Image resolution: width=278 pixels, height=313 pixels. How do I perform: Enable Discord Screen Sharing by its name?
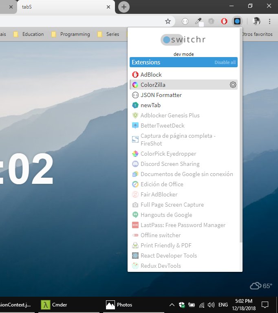pyautogui.click(x=170, y=164)
